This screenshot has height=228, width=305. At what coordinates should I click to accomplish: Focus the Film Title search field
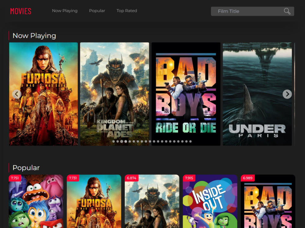[x=253, y=11]
